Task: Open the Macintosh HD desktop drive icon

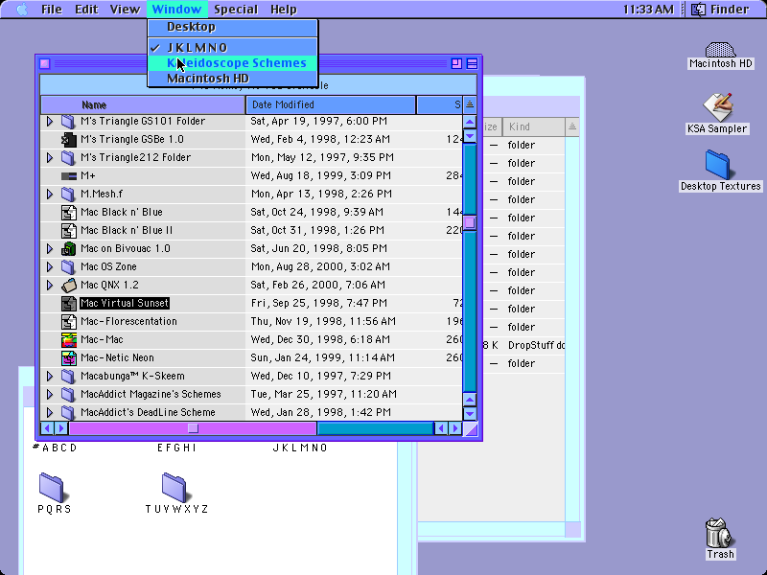Action: pos(720,50)
